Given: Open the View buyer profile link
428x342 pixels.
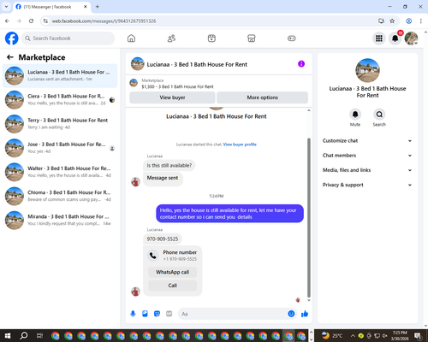Looking at the screenshot, I should (240, 144).
